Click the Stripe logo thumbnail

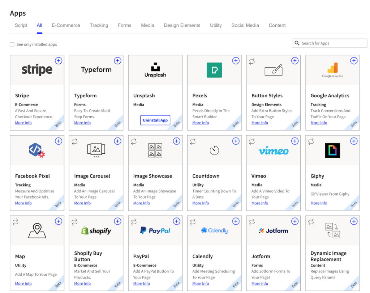[37, 69]
